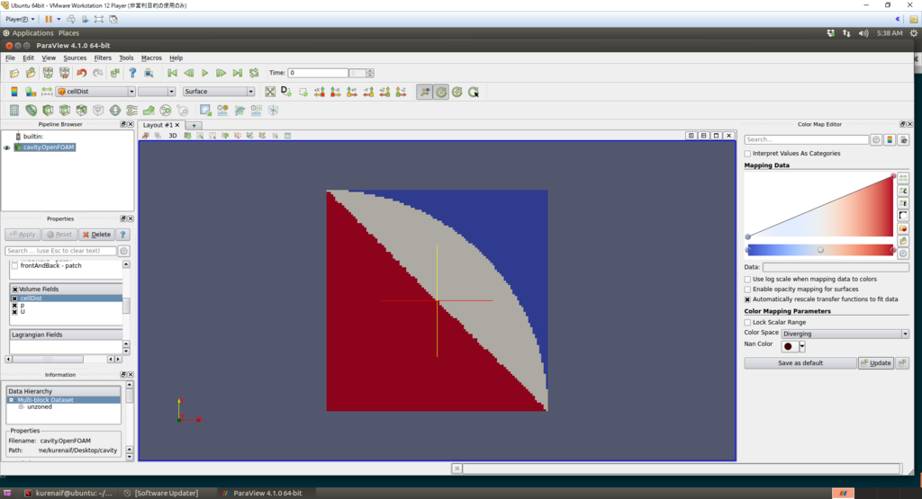
Task: Open the Surface representation dropdown
Action: point(219,92)
